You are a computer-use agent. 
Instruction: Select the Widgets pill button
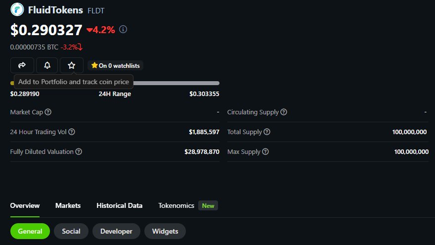coord(165,231)
